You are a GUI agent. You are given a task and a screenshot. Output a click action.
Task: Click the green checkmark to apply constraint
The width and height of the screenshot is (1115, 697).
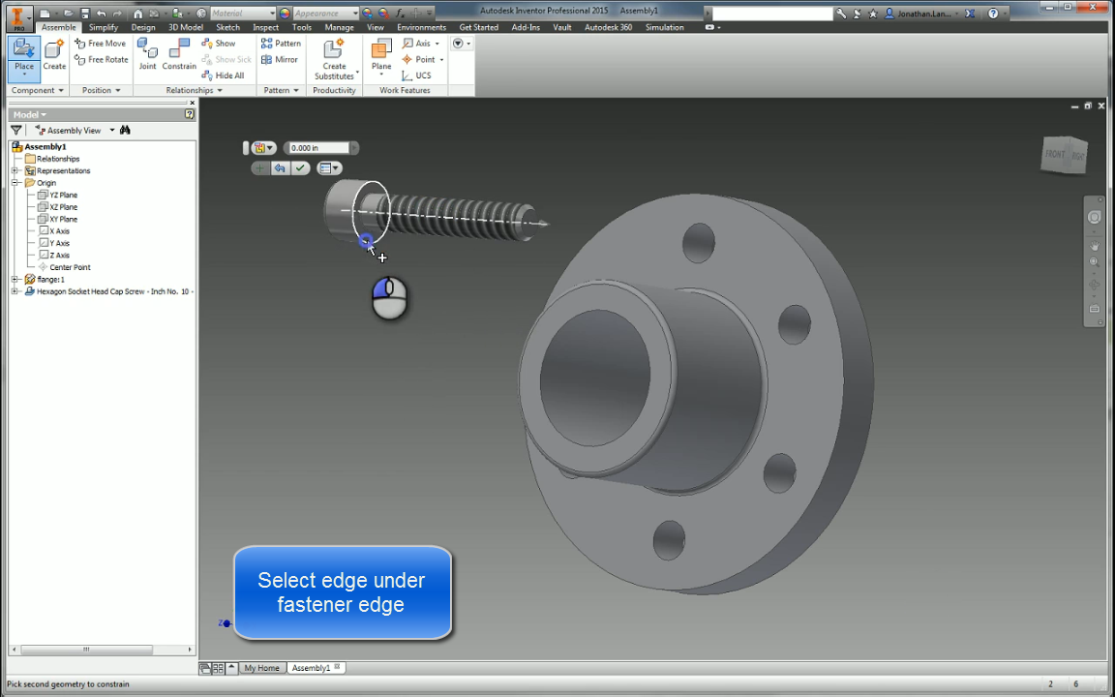pyautogui.click(x=302, y=167)
